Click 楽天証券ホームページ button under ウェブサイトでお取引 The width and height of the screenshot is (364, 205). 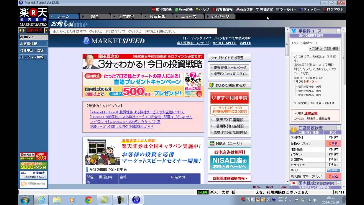pyautogui.click(x=229, y=68)
